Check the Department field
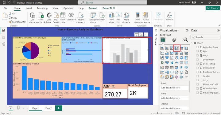Screen dimensions: 221x115 point(197,60)
